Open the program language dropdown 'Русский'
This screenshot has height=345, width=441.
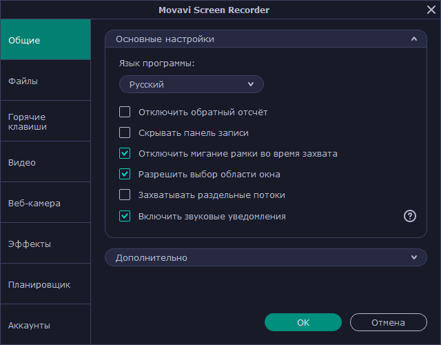192,84
